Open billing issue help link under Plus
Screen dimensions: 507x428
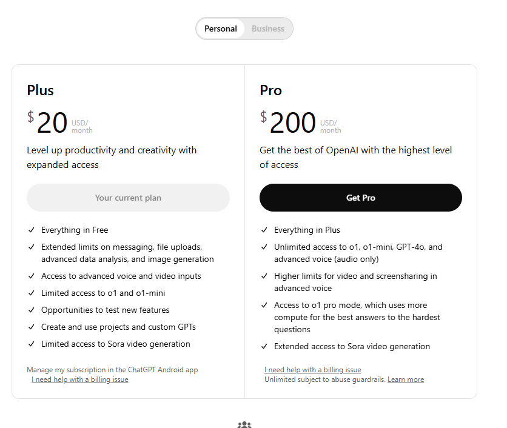(80, 380)
